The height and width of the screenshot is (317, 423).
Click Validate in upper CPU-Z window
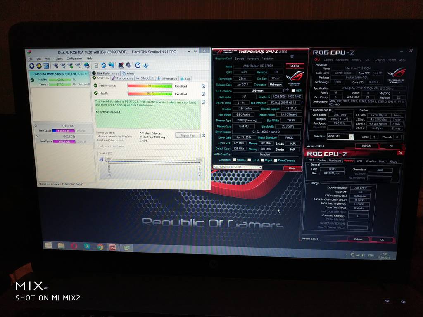pyautogui.click(x=366, y=146)
